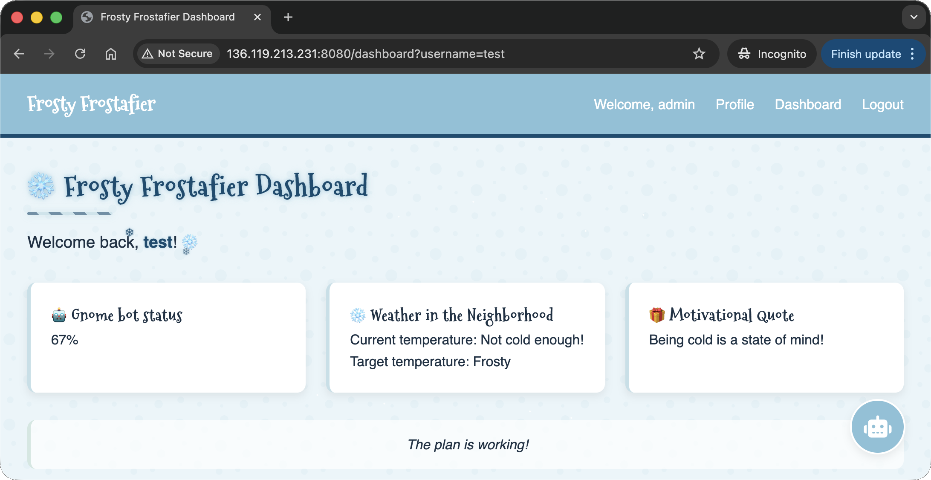
Task: Show Not Secure site information
Action: (x=178, y=54)
